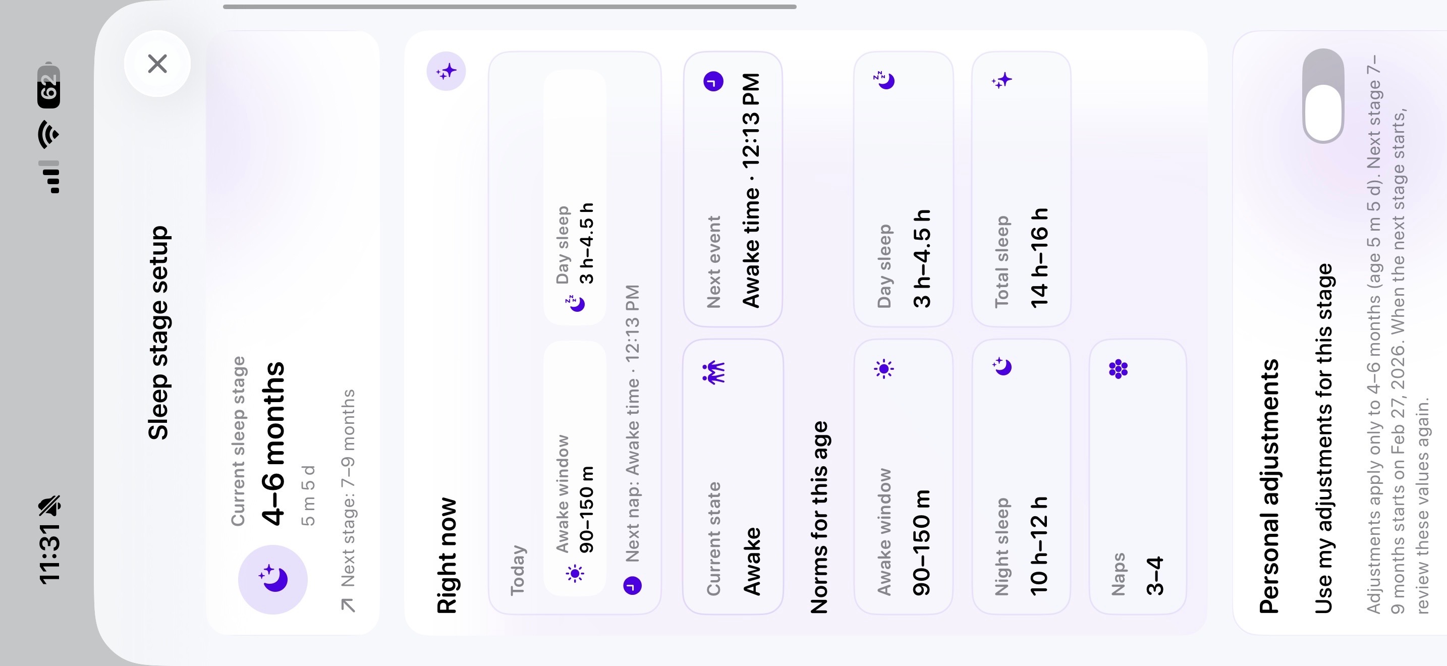This screenshot has height=666, width=1447.
Task: Tap the sparkle icon beside Right now
Action: pos(446,71)
